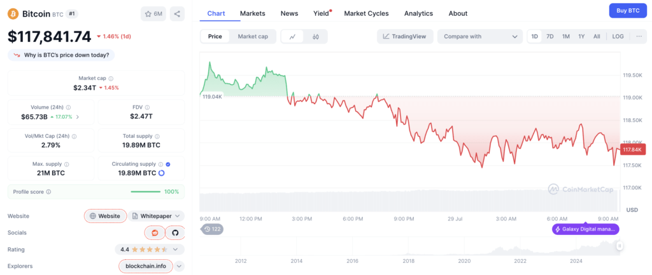Select the 1Y time range

point(581,36)
